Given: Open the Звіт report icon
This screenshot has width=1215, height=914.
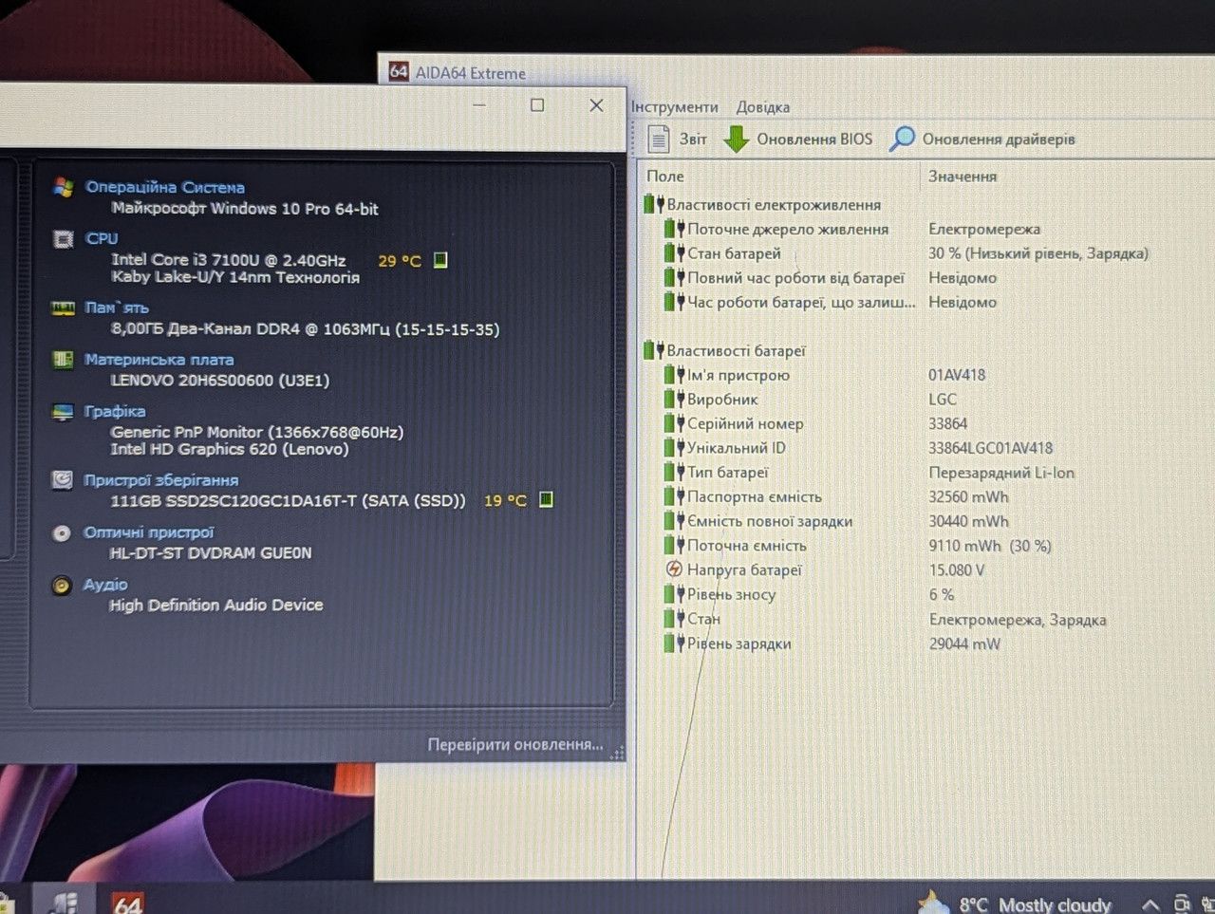Looking at the screenshot, I should click(659, 139).
